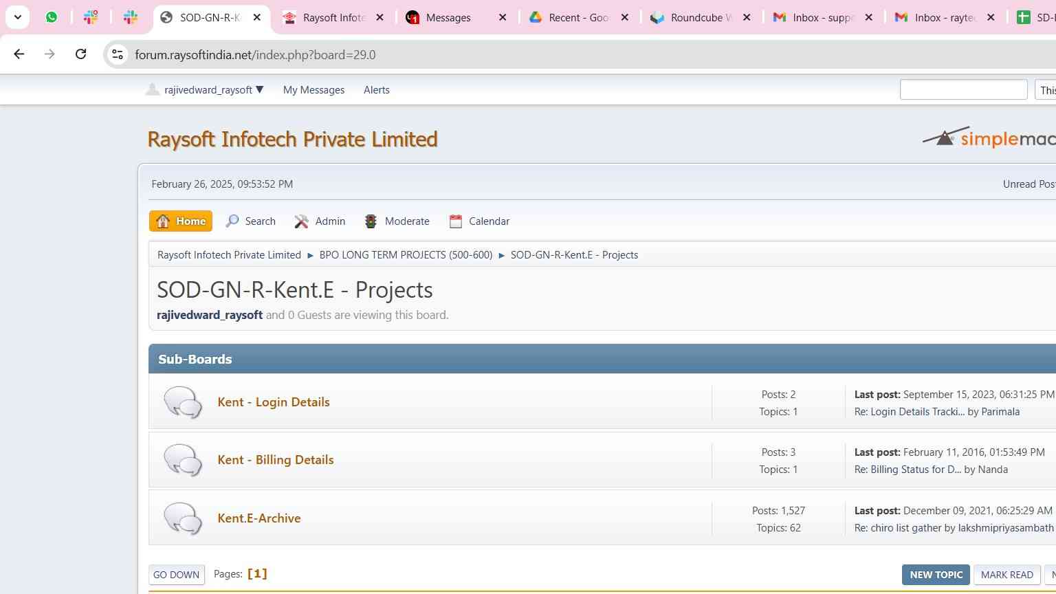Click board icon beside Kent - Billing Details
The height and width of the screenshot is (594, 1056).
point(183,460)
